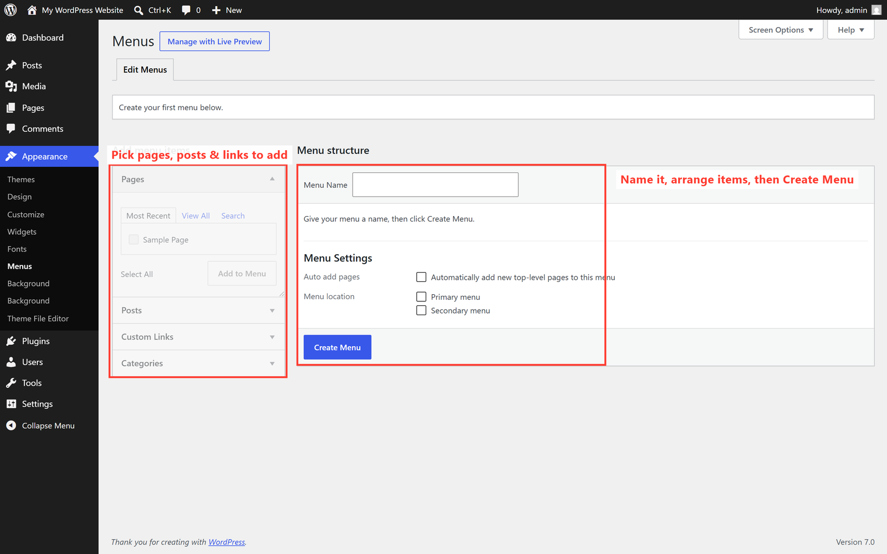Switch to the View All tab
Screen dimensions: 887x554
click(196, 216)
